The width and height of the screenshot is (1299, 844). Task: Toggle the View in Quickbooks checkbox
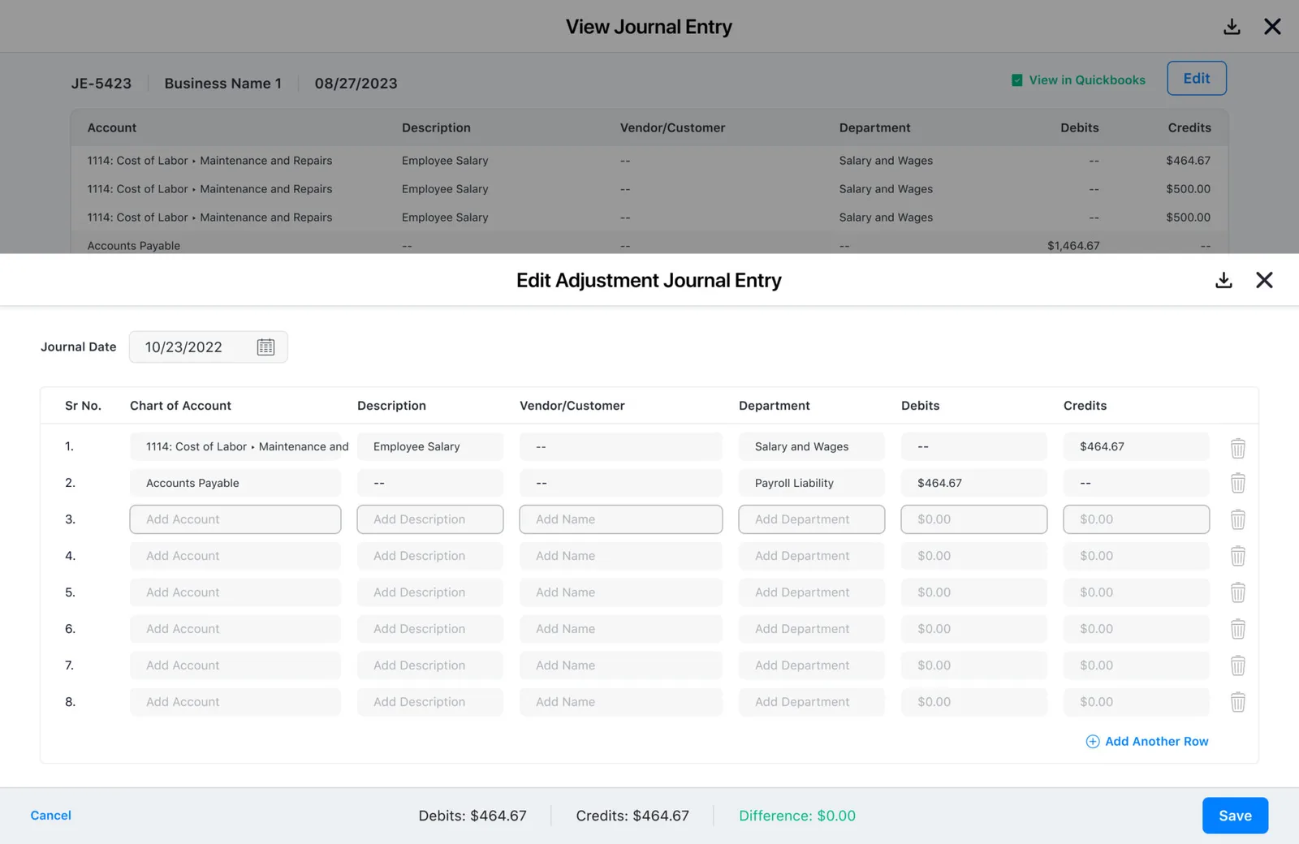(x=1016, y=80)
